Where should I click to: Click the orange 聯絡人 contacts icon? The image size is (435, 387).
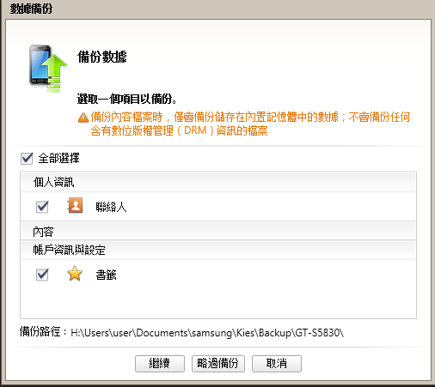pyautogui.click(x=75, y=205)
